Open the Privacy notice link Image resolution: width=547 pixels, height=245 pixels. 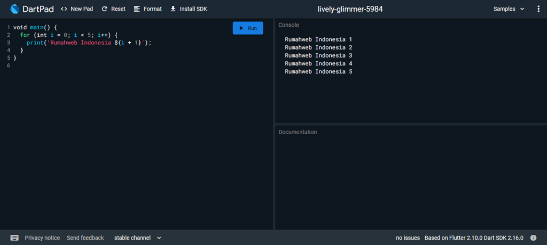[x=42, y=238]
